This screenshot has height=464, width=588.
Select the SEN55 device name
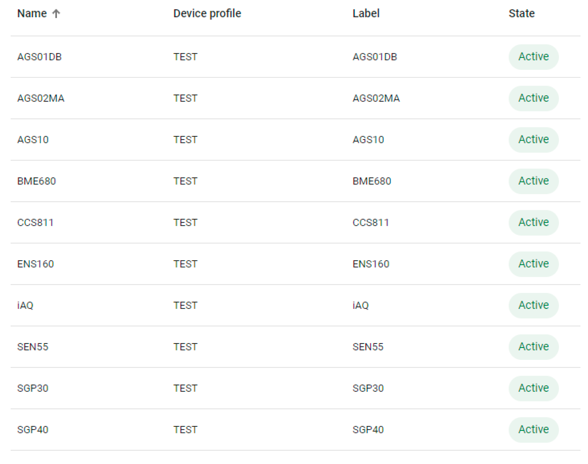pyautogui.click(x=33, y=347)
